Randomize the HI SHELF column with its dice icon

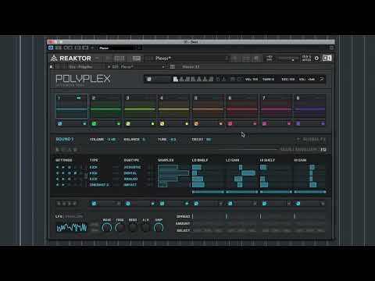[264, 204]
